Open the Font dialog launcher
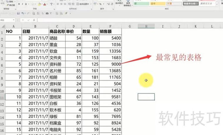This screenshot has height=135, width=223. pyautogui.click(x=54, y=9)
